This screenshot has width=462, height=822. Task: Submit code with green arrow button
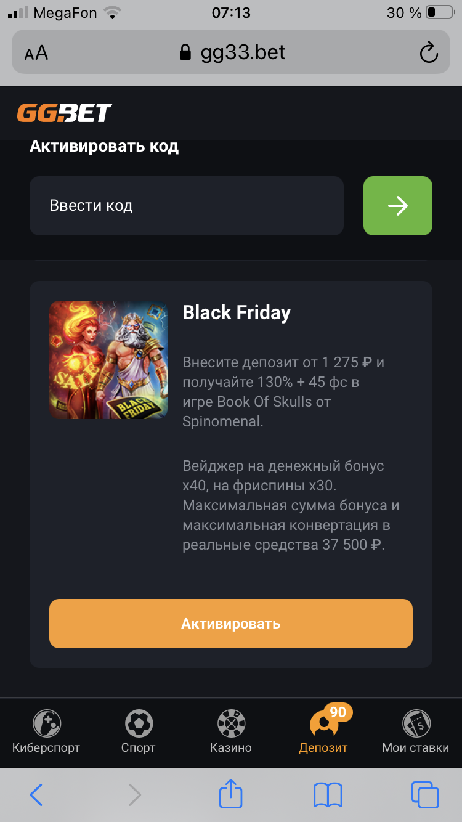pos(398,206)
